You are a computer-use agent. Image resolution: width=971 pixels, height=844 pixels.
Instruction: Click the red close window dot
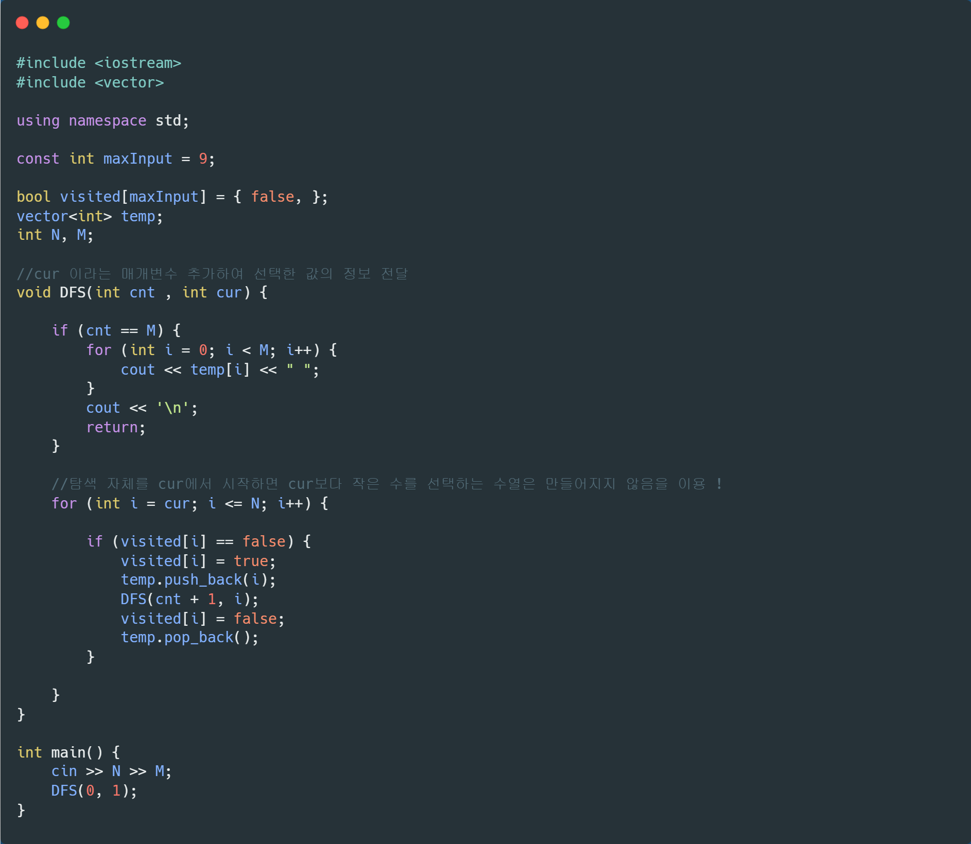[x=22, y=23]
